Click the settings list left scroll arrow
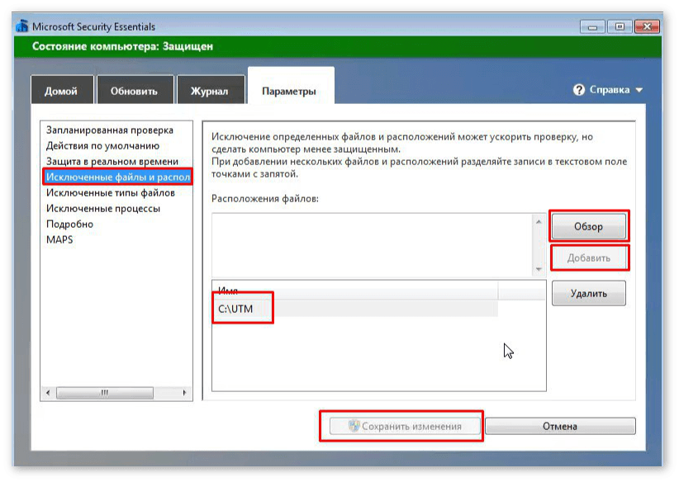The width and height of the screenshot is (679, 482). coord(48,393)
